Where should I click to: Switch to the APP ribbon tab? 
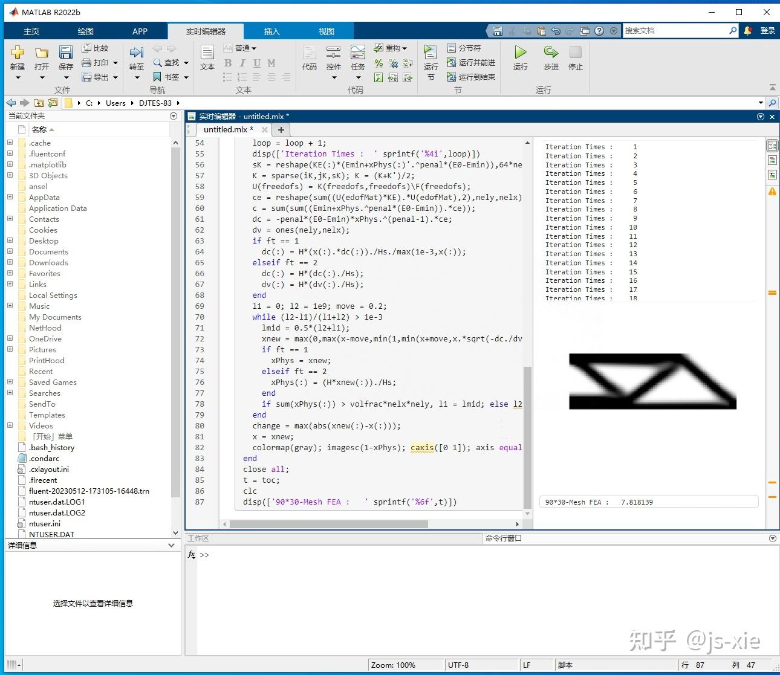click(x=140, y=31)
